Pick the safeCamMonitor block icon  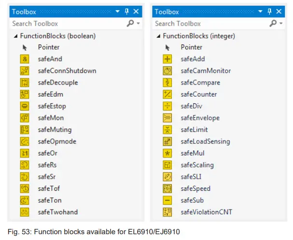[167, 71]
